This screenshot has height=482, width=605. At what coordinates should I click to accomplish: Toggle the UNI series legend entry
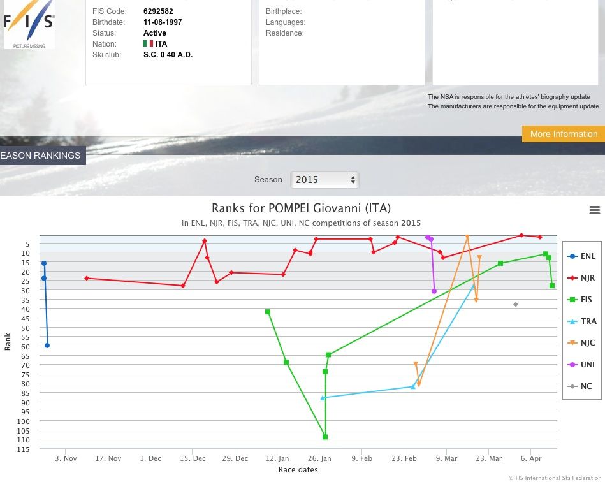581,365
